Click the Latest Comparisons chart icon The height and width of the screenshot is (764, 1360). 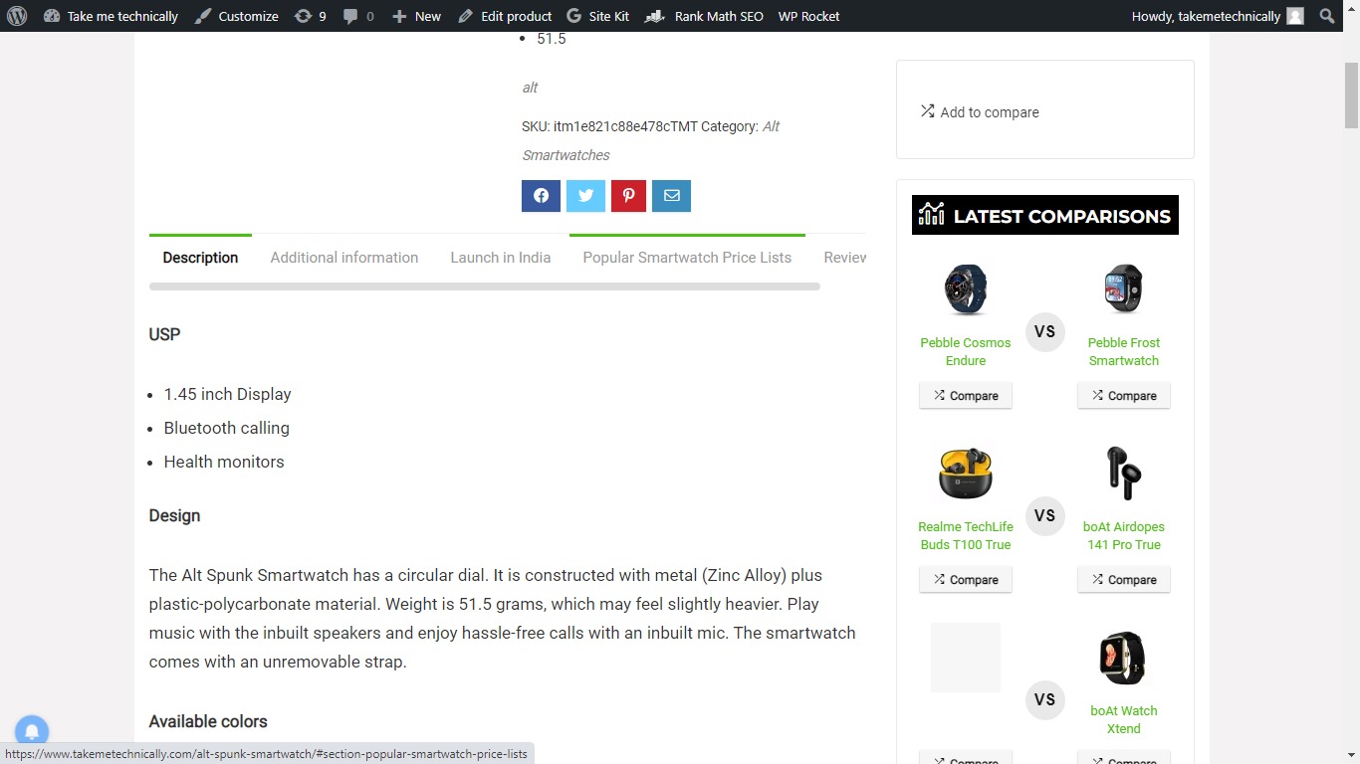[x=932, y=214]
